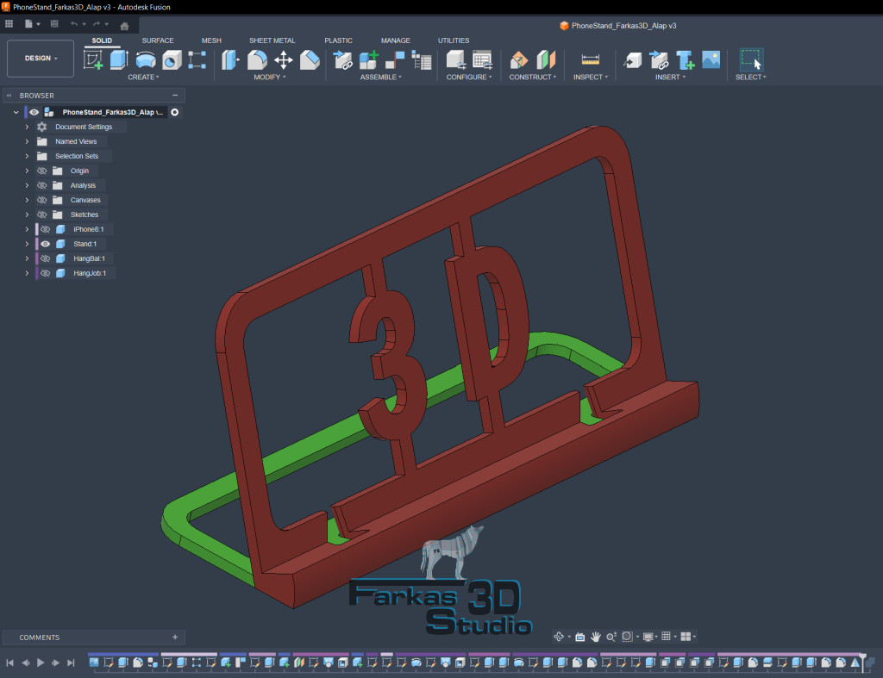Open the MODIFY dropdown menu
The height and width of the screenshot is (678, 883).
[x=270, y=78]
